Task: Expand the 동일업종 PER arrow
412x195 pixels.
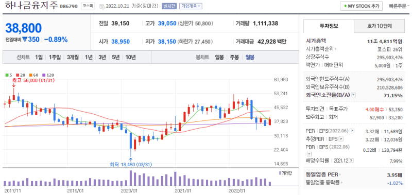Action: [340, 174]
